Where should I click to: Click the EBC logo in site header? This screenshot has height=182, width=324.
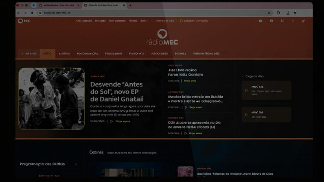point(24,21)
